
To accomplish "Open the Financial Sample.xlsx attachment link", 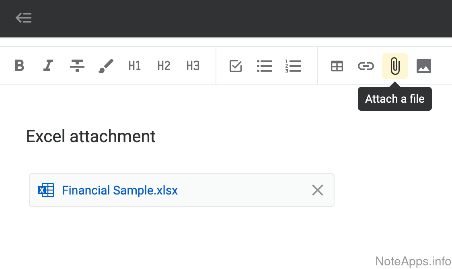I will coord(120,190).
